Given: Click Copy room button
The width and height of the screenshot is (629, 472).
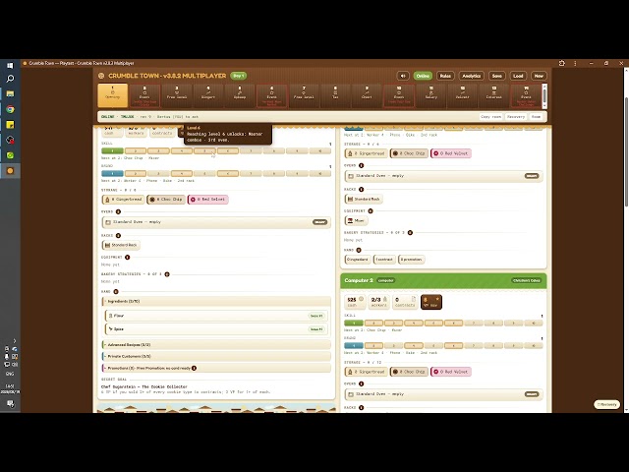Looking at the screenshot, I should pos(491,117).
